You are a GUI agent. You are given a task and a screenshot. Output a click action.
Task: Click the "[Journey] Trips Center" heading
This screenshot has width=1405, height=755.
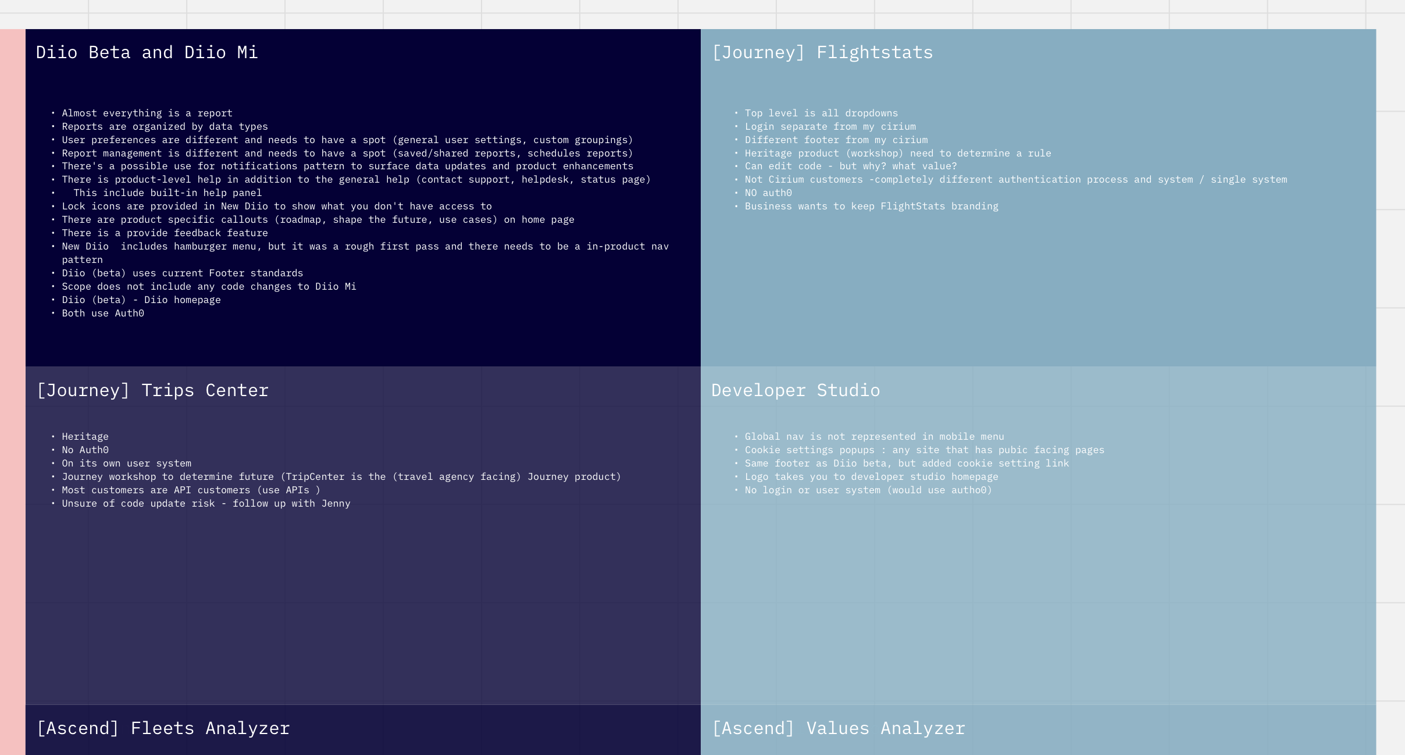tap(152, 390)
